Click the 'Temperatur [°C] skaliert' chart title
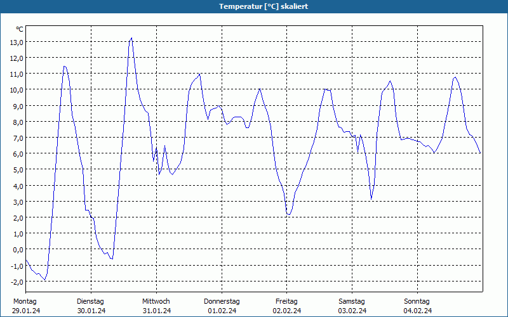The width and height of the screenshot is (508, 317). click(x=264, y=6)
